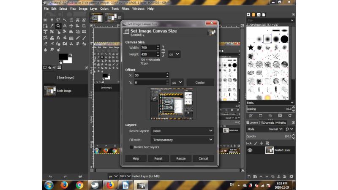338x190 pixels.
Task: Switch to the Paths tab
Action: [x=281, y=122]
